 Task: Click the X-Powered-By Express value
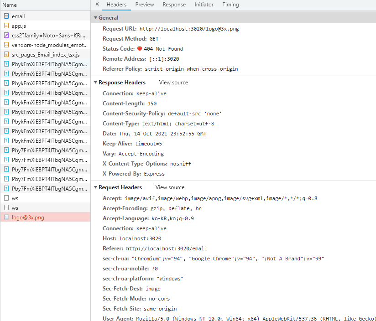point(154,174)
